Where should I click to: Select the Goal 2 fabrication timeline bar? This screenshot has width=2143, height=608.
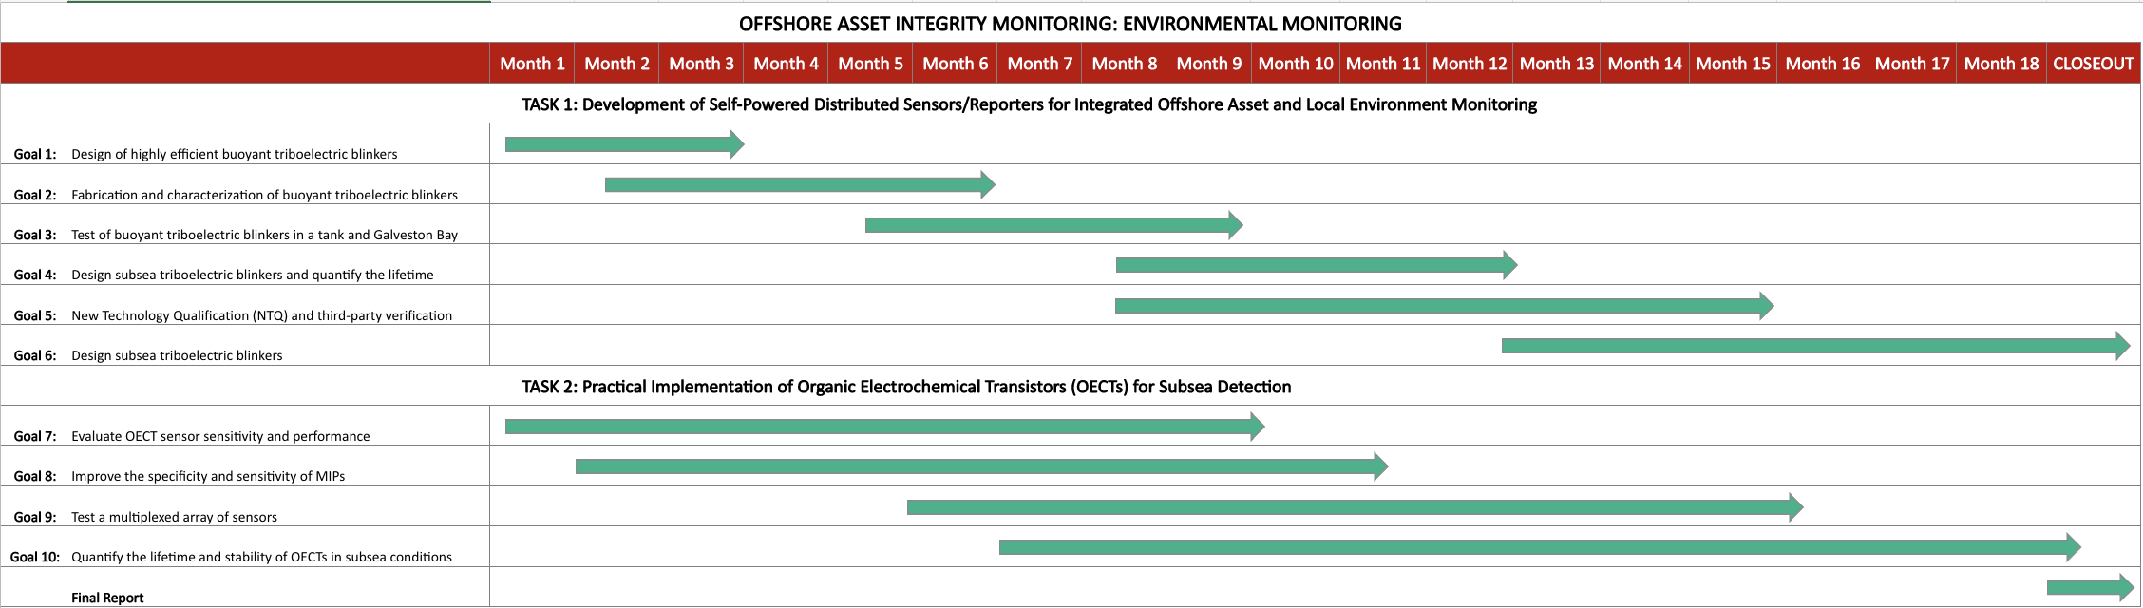click(x=798, y=184)
